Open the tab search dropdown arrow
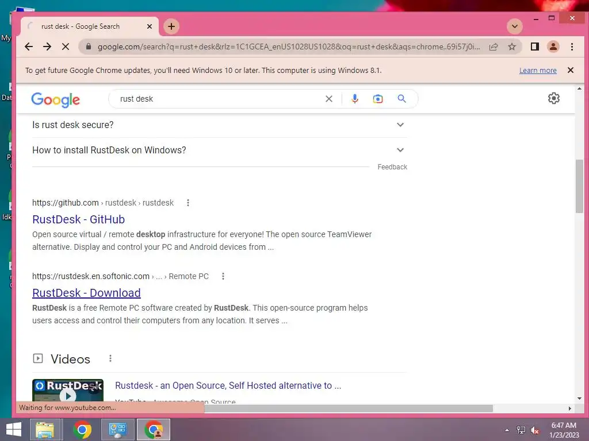 515,26
